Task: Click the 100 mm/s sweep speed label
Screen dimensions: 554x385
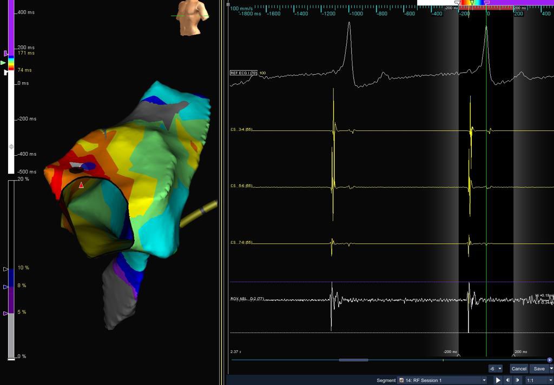Action: click(241, 8)
